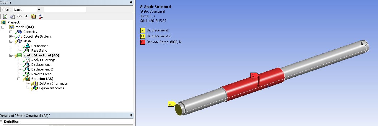
Task: Select the Displacement boundary condition
Action: coord(40,65)
